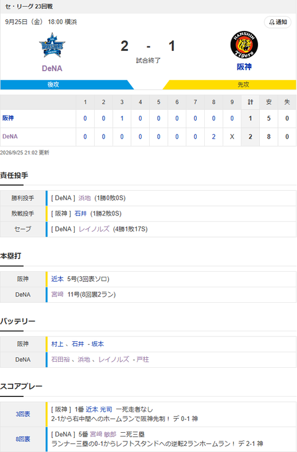Open losing pitcher 石井's profile
Viewport: 297px width, 452px height.
[80, 214]
